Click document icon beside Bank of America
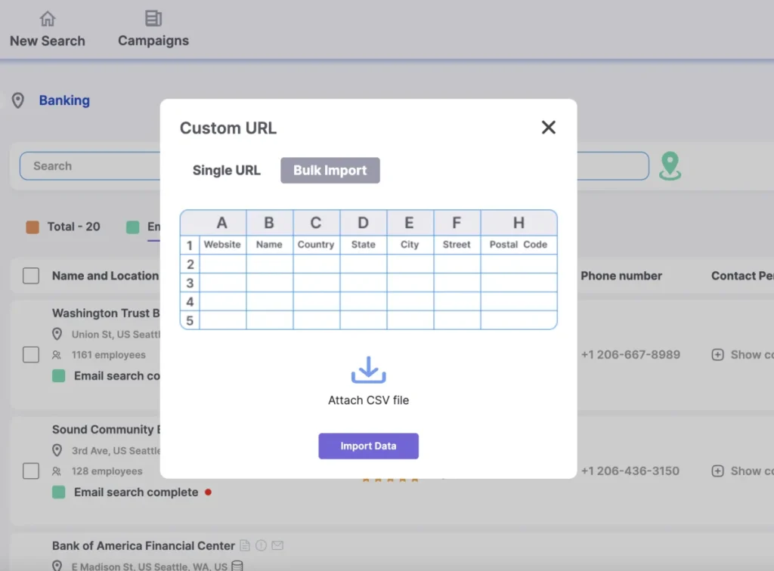The width and height of the screenshot is (774, 571). click(245, 545)
